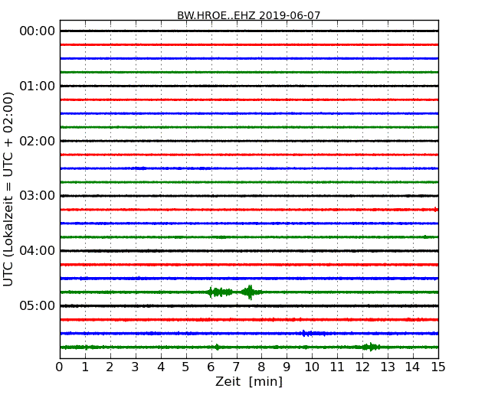Click the x-axis tick label 1

(x=85, y=367)
